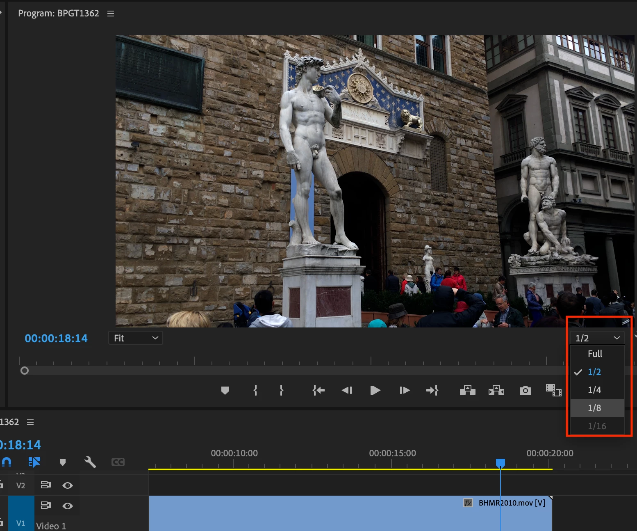Hide track V1 output with eye icon

(x=68, y=506)
